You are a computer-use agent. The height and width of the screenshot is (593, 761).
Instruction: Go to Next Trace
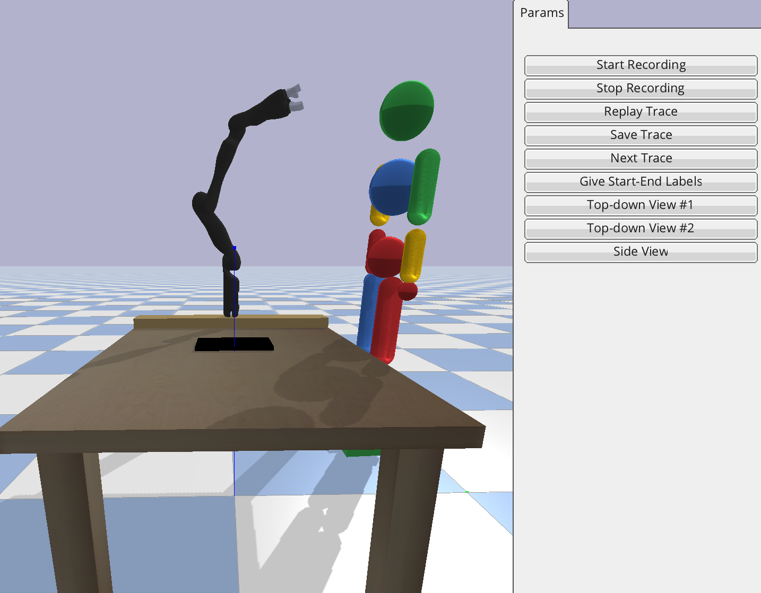click(x=641, y=159)
